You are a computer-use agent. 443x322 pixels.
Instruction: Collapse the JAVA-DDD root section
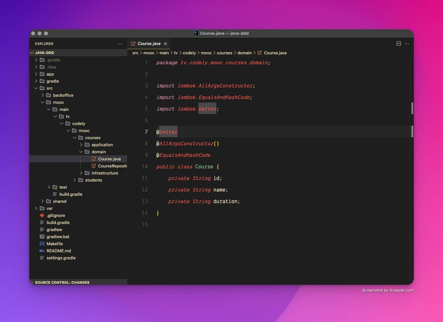[32, 53]
